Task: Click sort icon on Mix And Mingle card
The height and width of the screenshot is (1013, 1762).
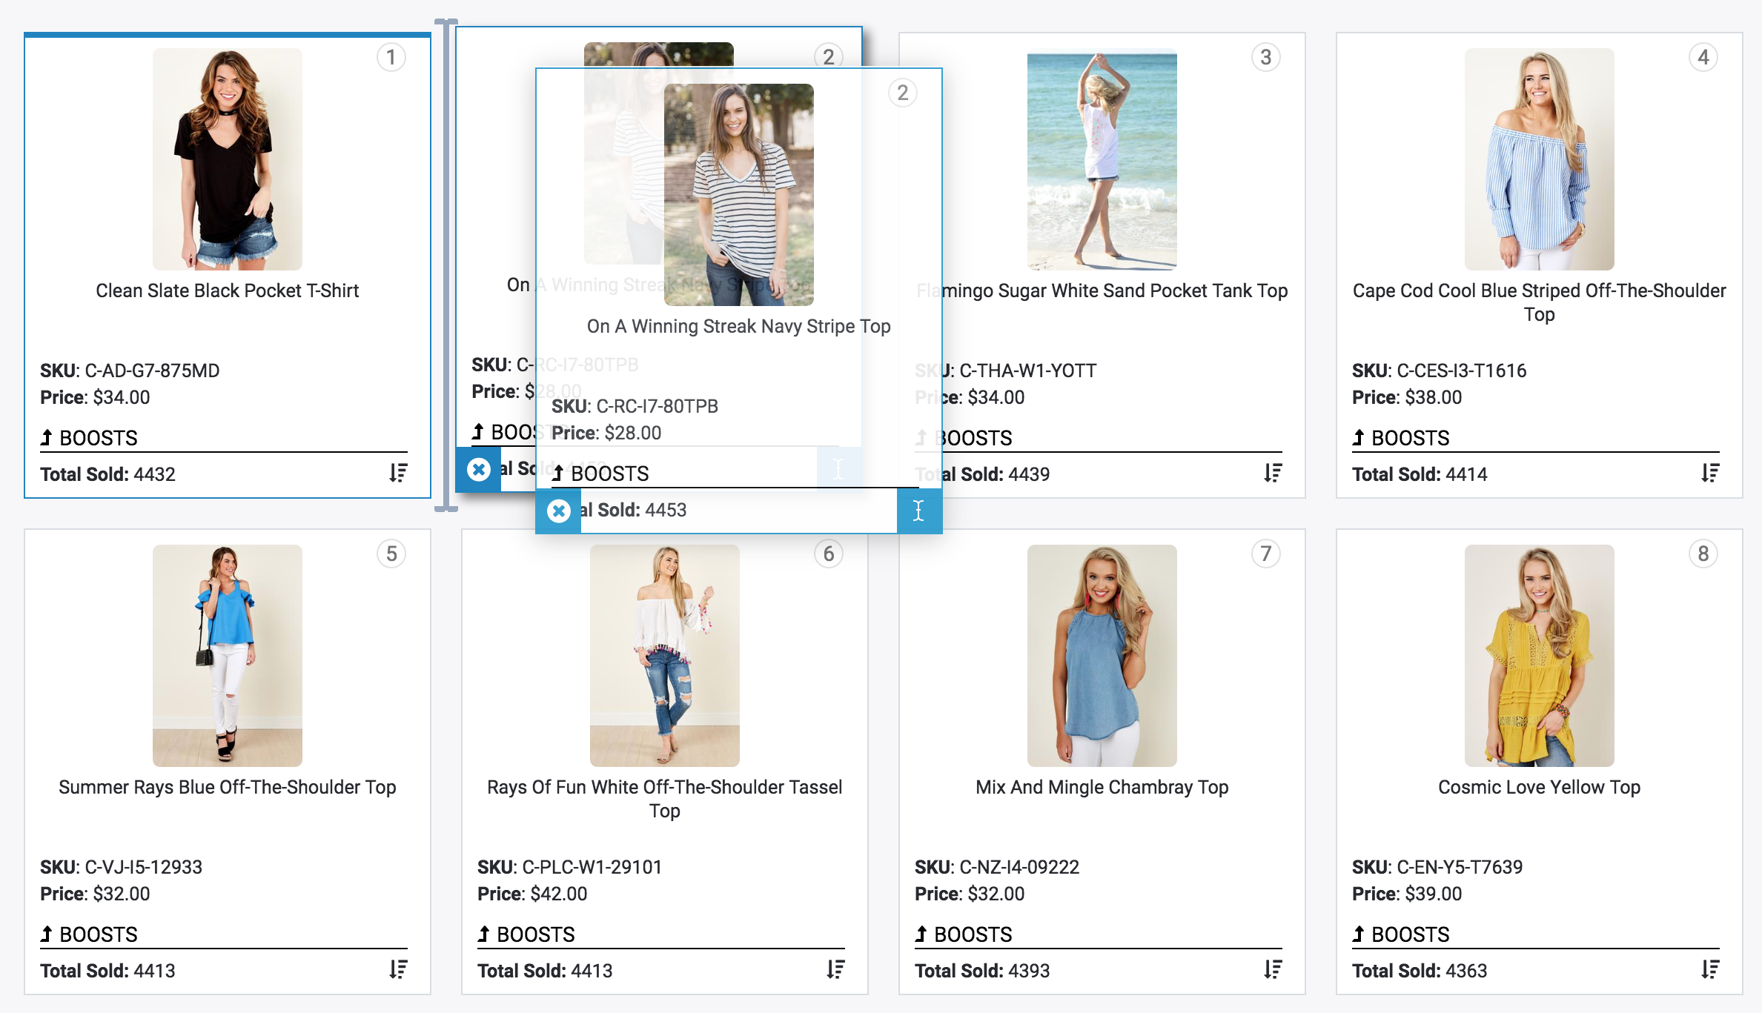Action: (1273, 969)
